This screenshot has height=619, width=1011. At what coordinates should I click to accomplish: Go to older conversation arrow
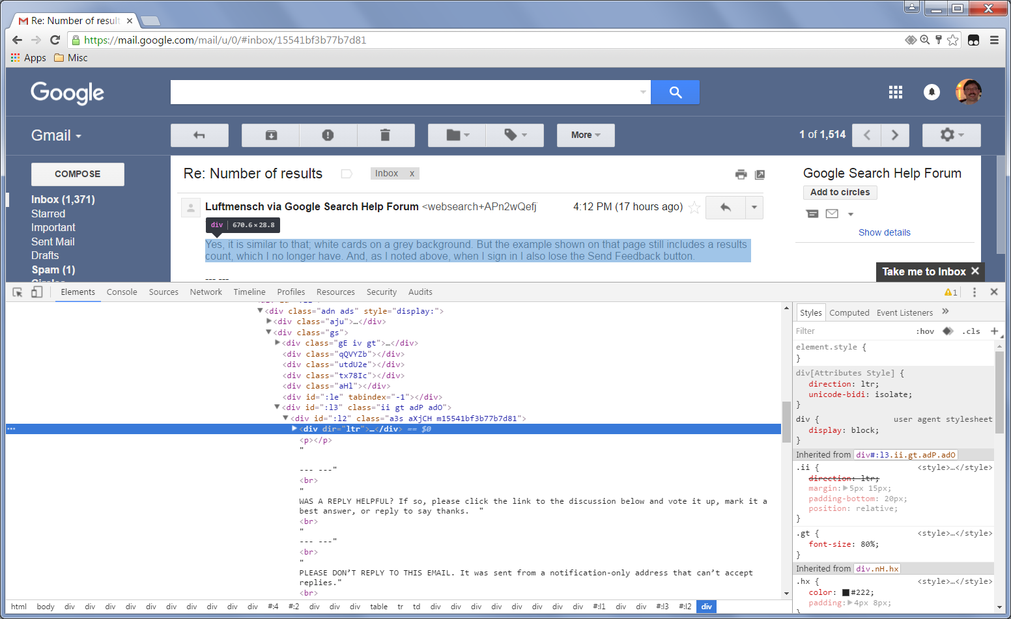click(895, 135)
